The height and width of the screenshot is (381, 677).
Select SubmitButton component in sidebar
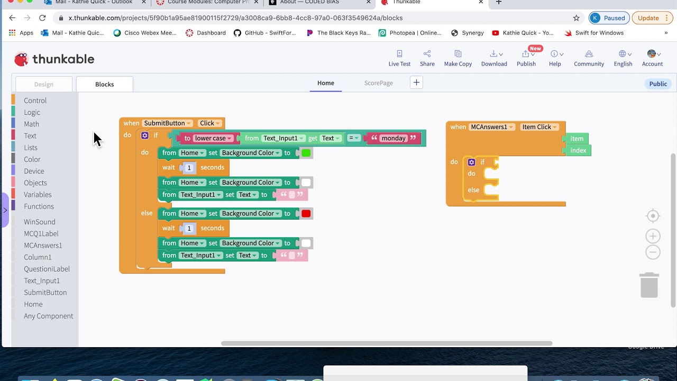pyautogui.click(x=45, y=293)
